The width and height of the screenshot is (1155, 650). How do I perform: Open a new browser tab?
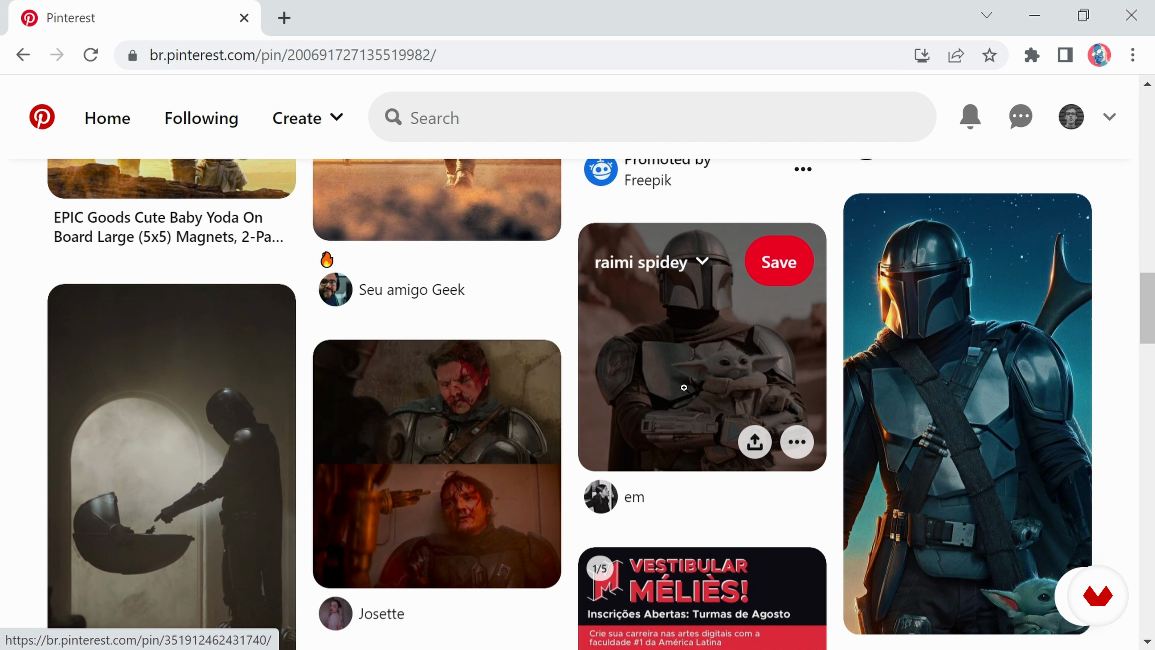click(284, 18)
